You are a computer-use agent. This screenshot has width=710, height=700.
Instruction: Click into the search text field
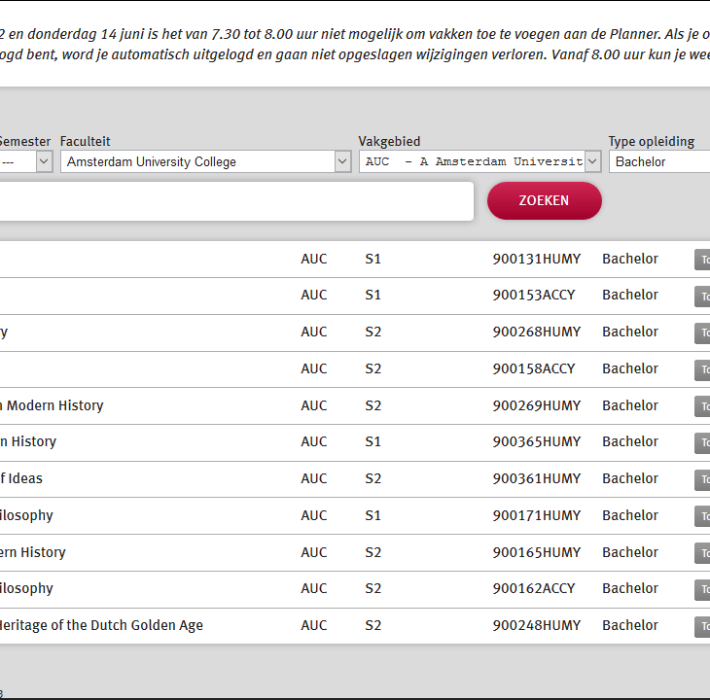click(x=233, y=201)
